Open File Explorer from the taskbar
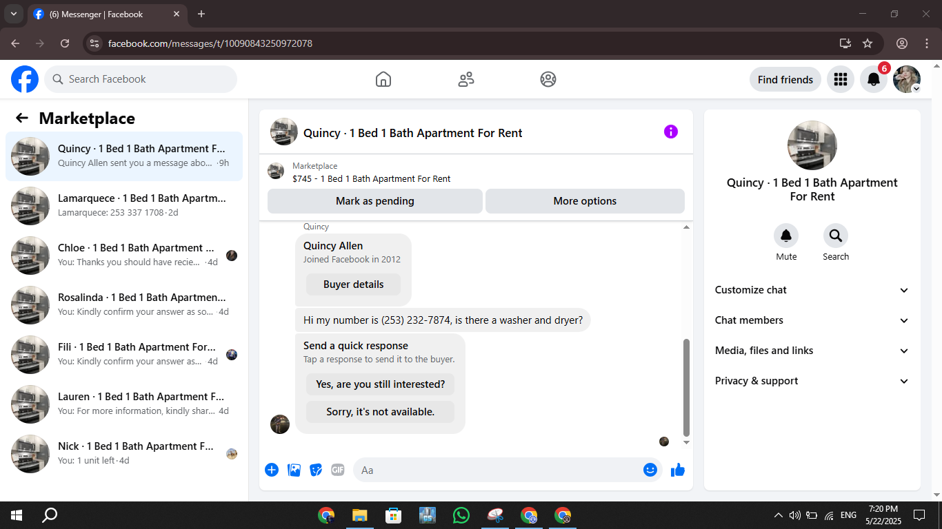Screen dimensions: 942x529 tap(359, 515)
